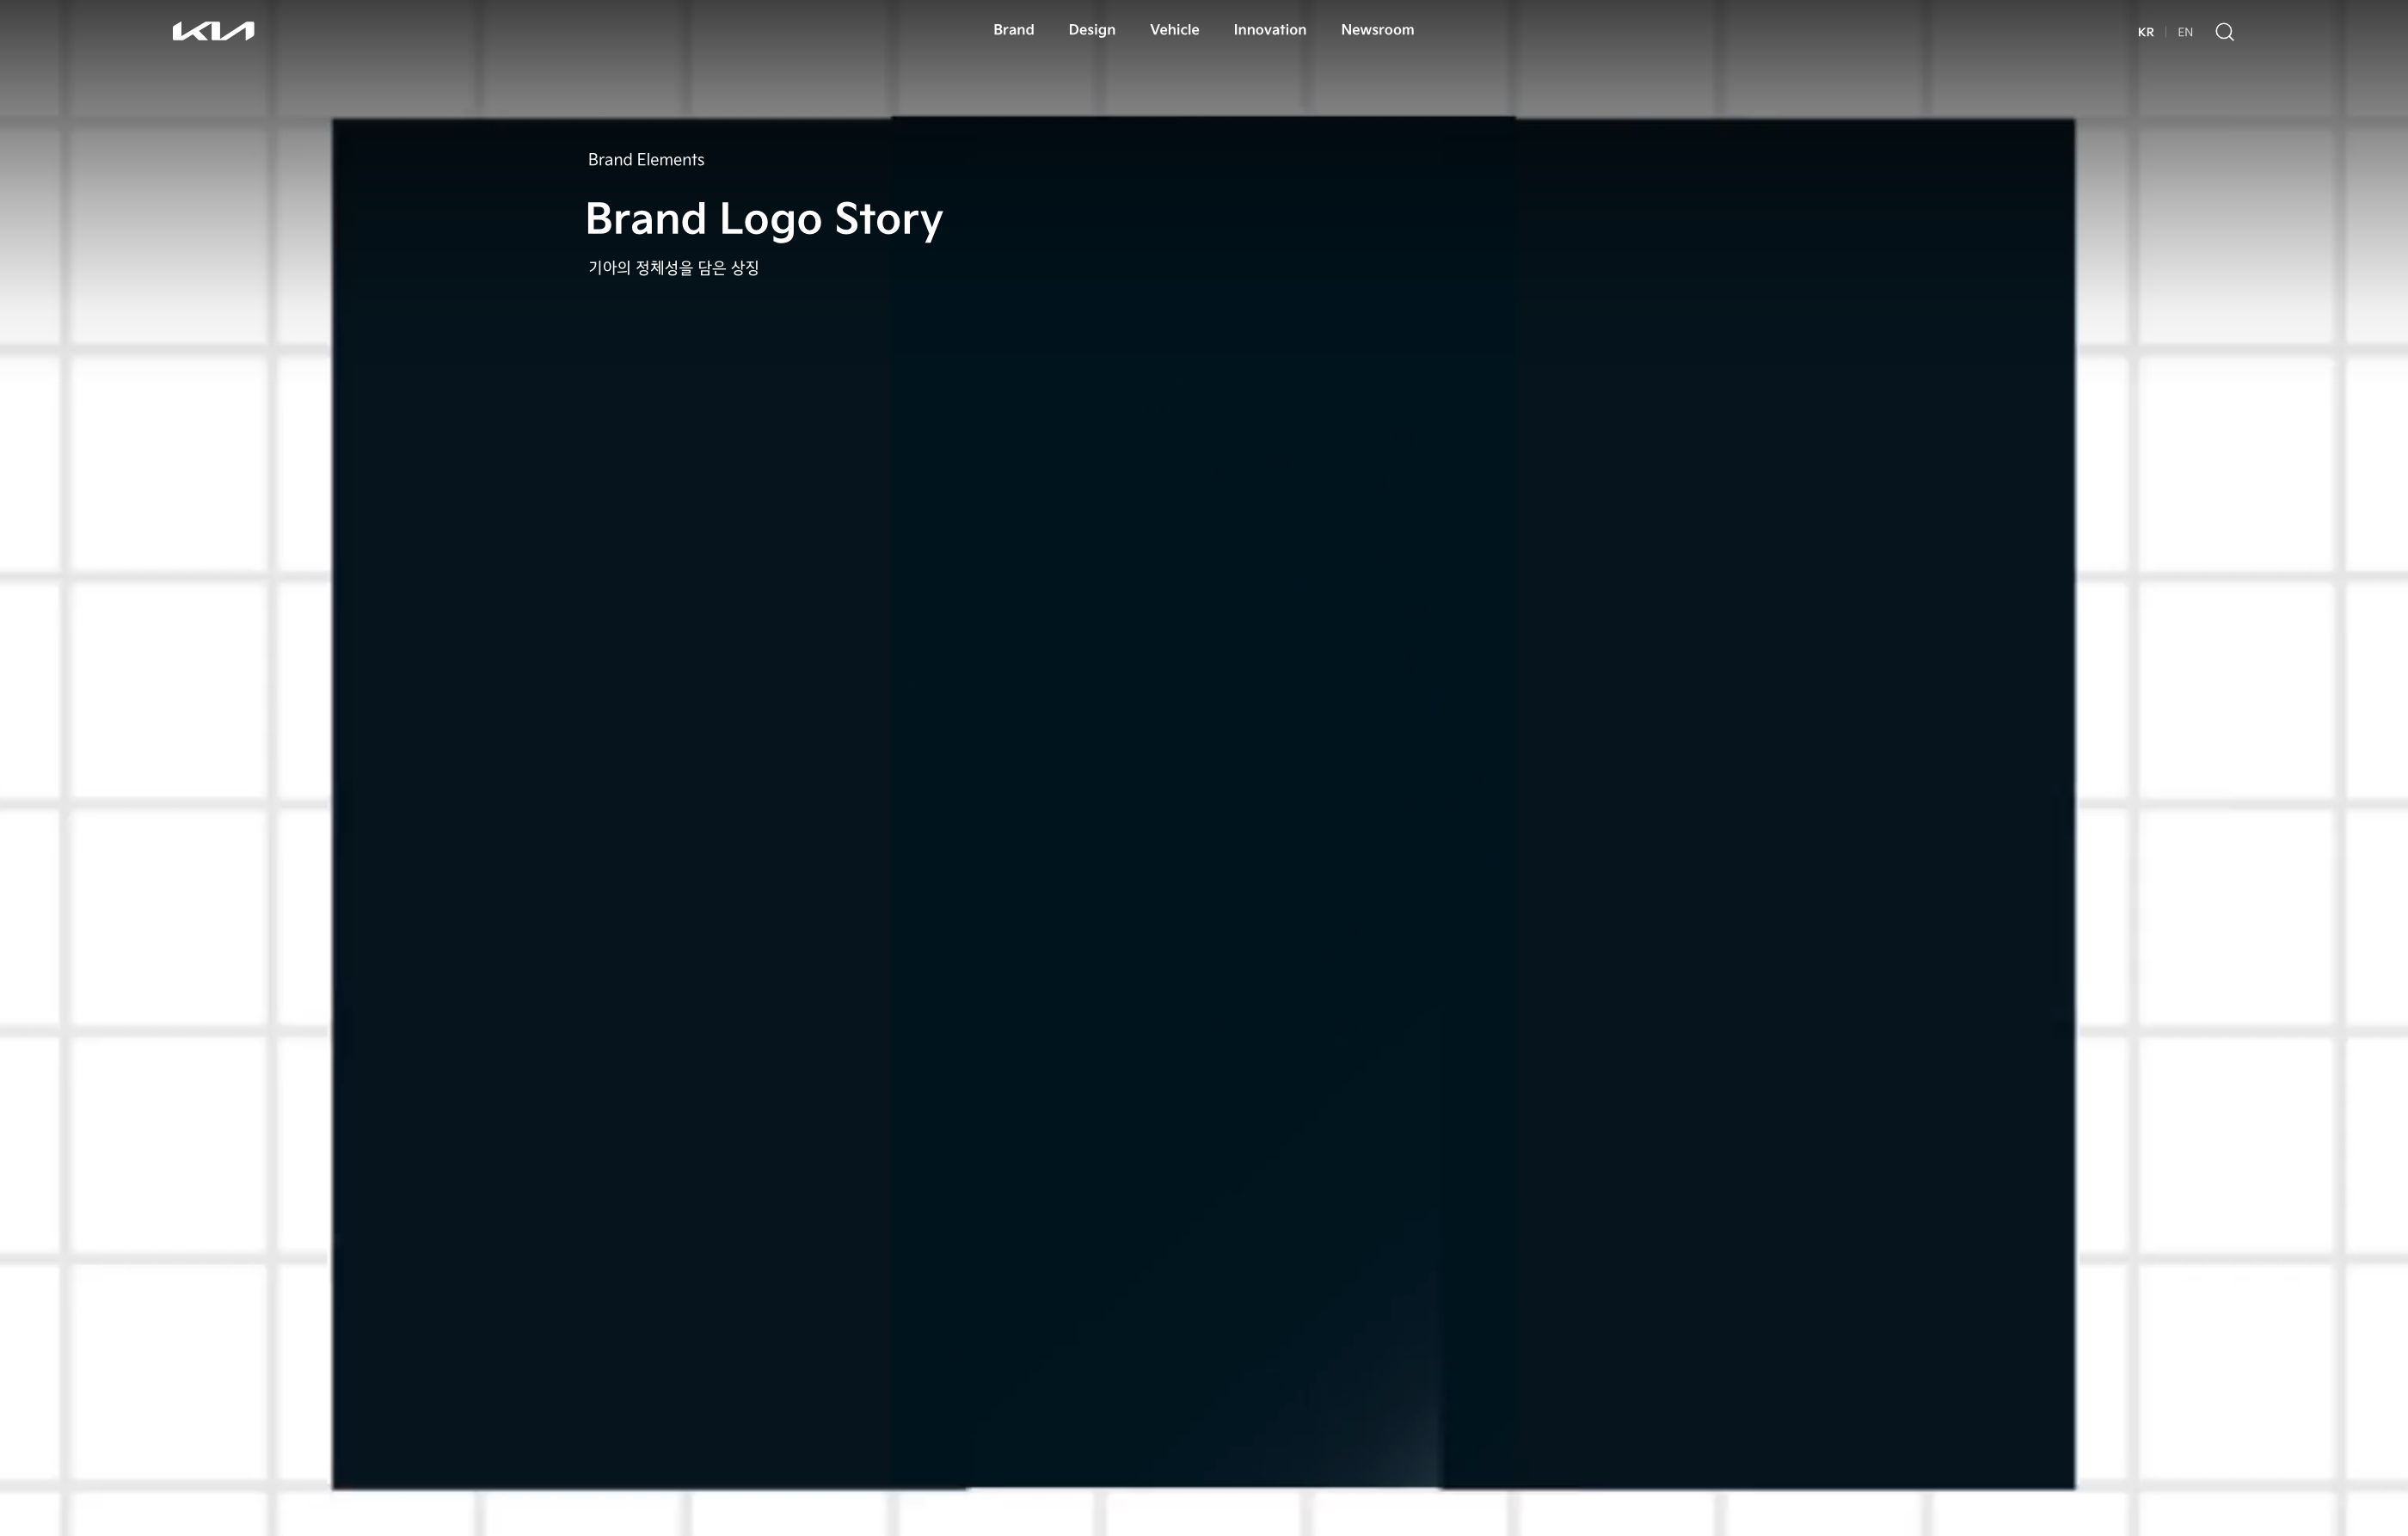Click the Kia logo in the header

coord(213,31)
